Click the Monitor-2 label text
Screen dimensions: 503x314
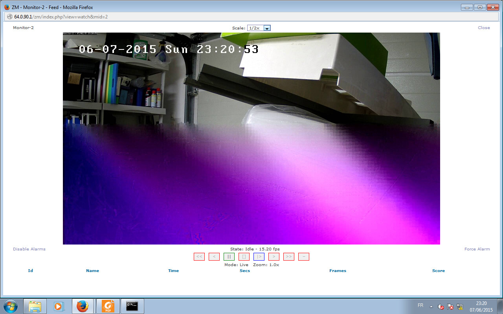[x=23, y=28]
